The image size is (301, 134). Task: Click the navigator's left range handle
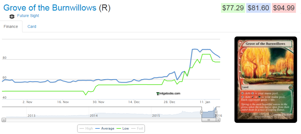pyautogui.click(x=201, y=112)
